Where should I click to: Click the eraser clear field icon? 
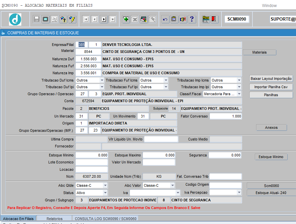click(x=152, y=19)
